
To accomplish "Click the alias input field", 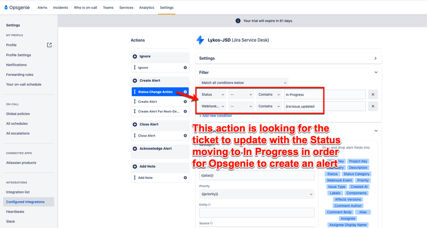I will coord(257,175).
